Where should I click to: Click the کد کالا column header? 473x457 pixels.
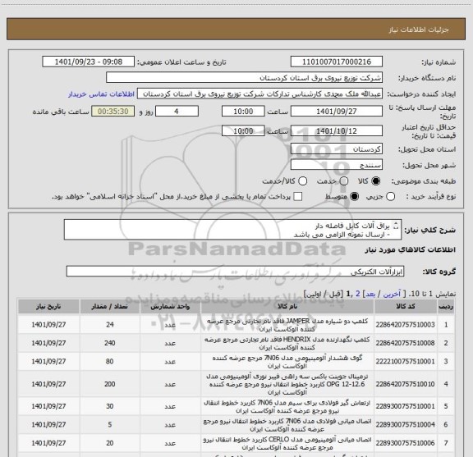click(406, 306)
